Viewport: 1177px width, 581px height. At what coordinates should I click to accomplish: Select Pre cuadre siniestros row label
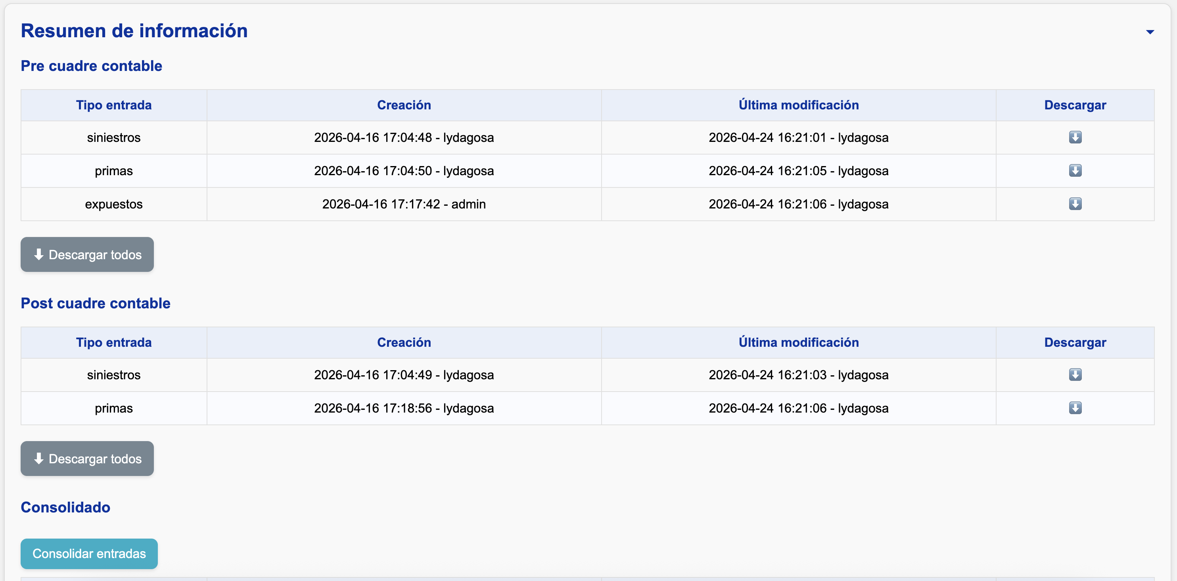(114, 138)
